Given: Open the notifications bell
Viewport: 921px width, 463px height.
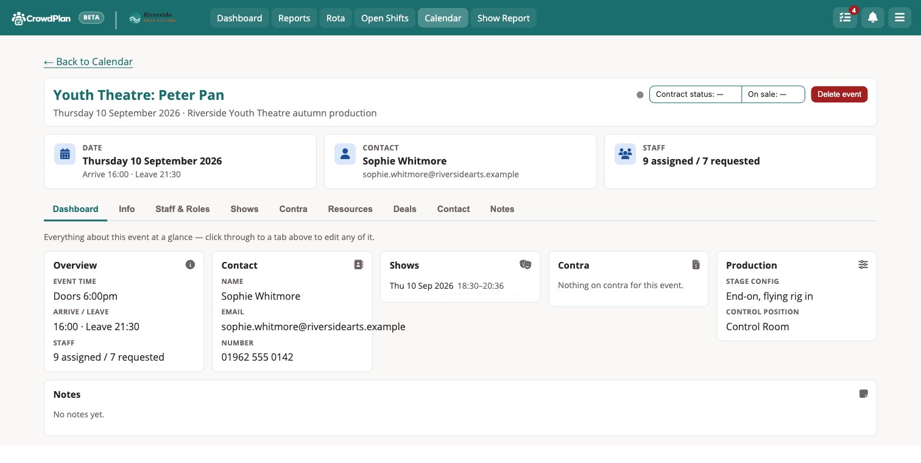Looking at the screenshot, I should coord(872,18).
